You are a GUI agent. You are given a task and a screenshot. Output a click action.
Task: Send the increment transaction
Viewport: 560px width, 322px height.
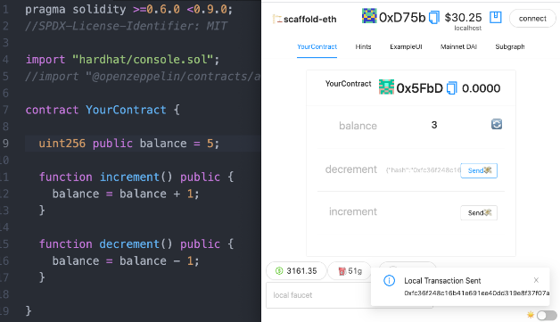click(x=479, y=212)
